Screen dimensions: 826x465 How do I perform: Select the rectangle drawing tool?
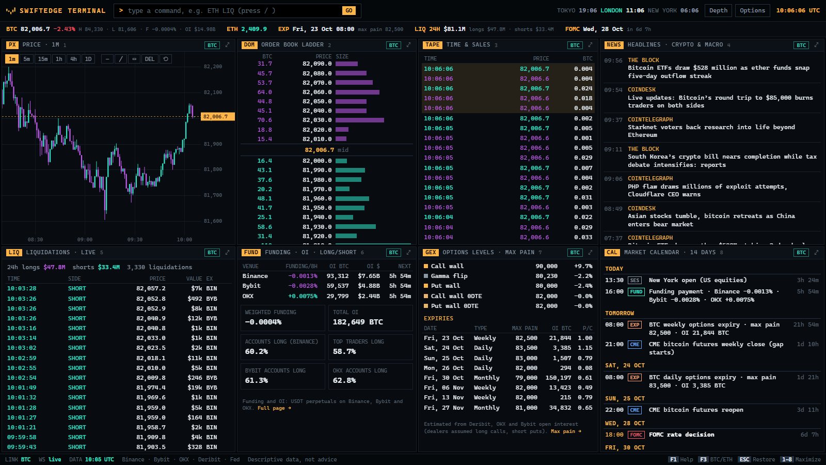134,59
